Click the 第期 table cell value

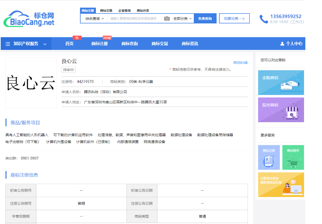81,204
